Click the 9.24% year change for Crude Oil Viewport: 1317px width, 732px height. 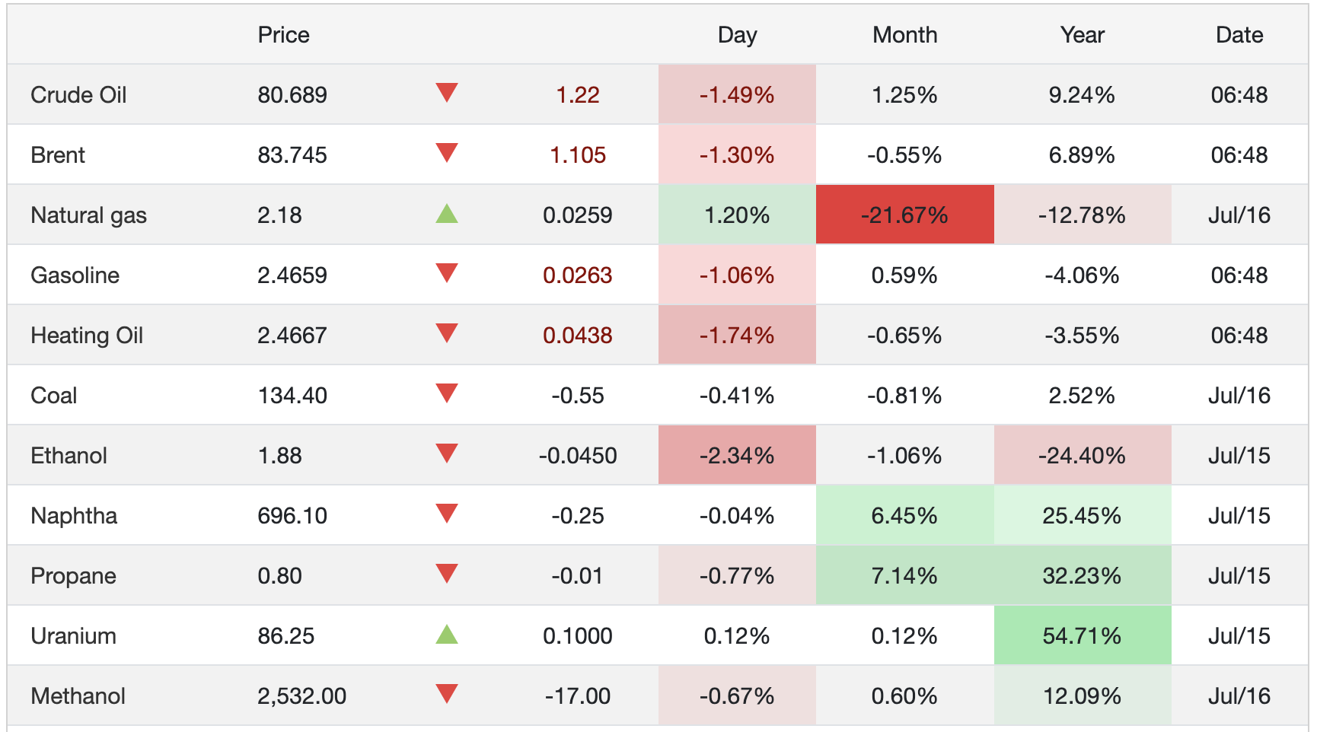(x=1082, y=95)
